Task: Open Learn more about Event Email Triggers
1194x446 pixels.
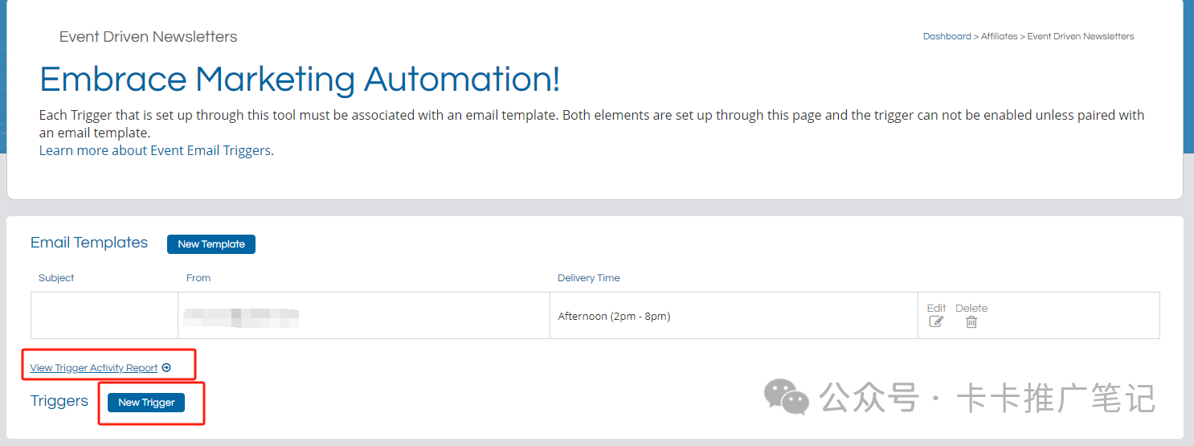Action: click(155, 150)
